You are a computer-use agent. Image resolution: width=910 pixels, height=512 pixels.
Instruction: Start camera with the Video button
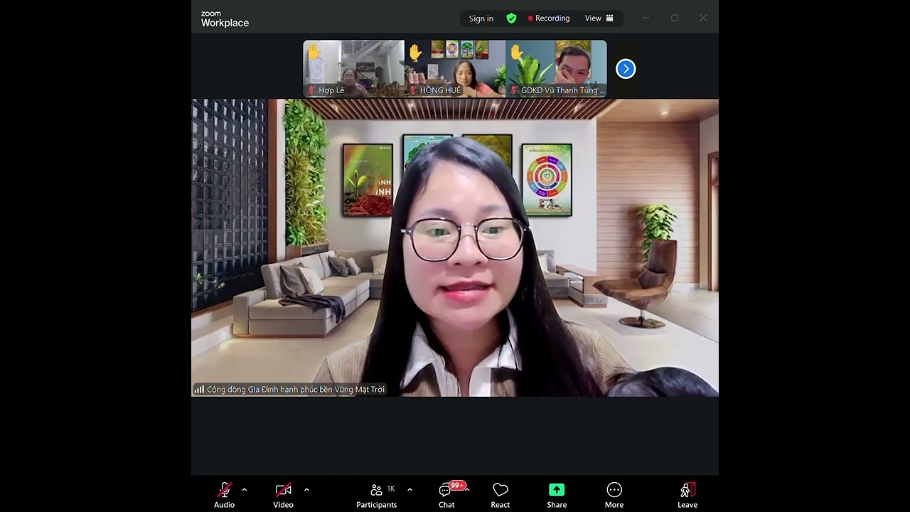(x=283, y=495)
